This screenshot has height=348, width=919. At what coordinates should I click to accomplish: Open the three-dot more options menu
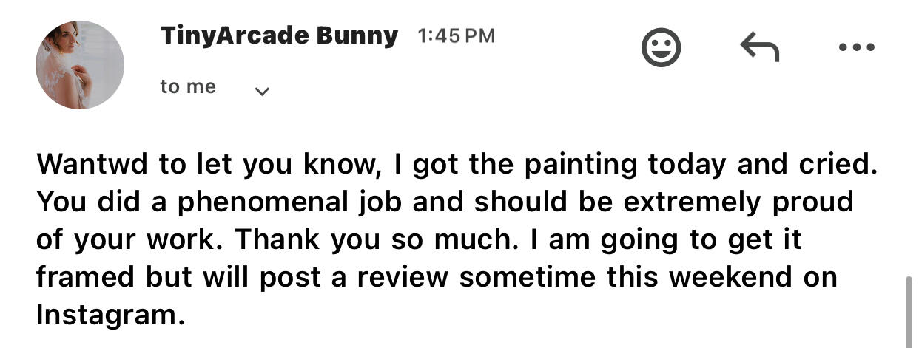click(x=857, y=48)
